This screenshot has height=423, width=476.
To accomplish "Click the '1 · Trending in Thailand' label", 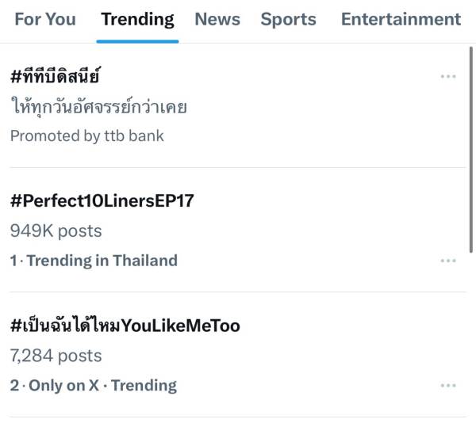I will pos(94,261).
